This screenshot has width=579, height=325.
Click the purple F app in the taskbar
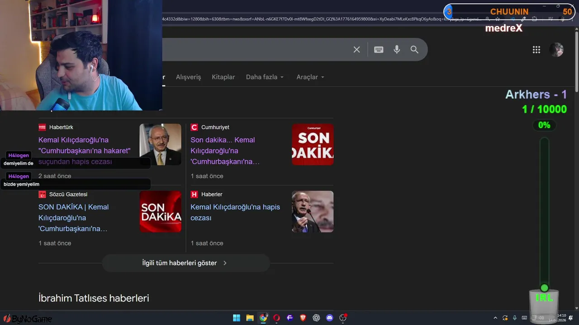pos(290,318)
